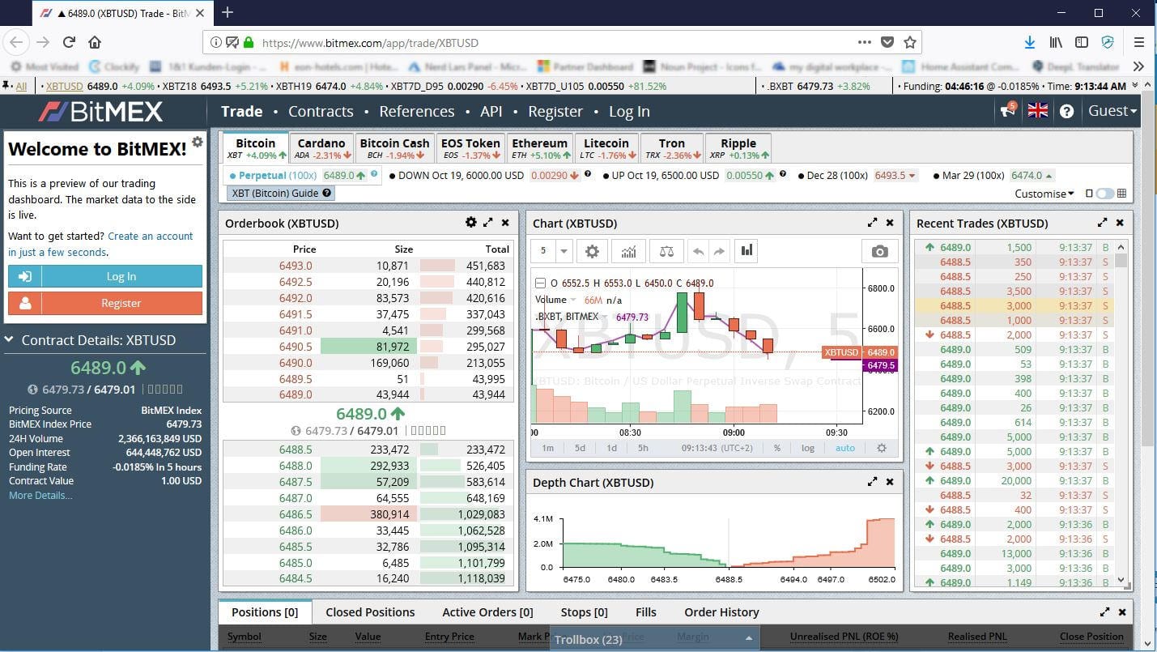Open the Volume indicator dropdown
The width and height of the screenshot is (1157, 652).
[x=574, y=300]
